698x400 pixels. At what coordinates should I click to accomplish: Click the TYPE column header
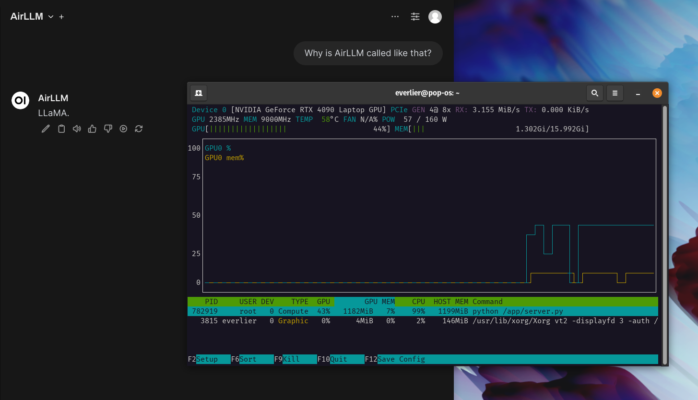click(x=300, y=302)
